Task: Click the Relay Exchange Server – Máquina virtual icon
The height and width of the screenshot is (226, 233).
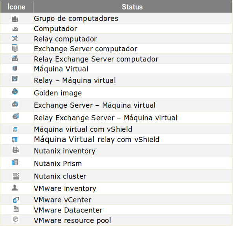Action: tap(16, 116)
